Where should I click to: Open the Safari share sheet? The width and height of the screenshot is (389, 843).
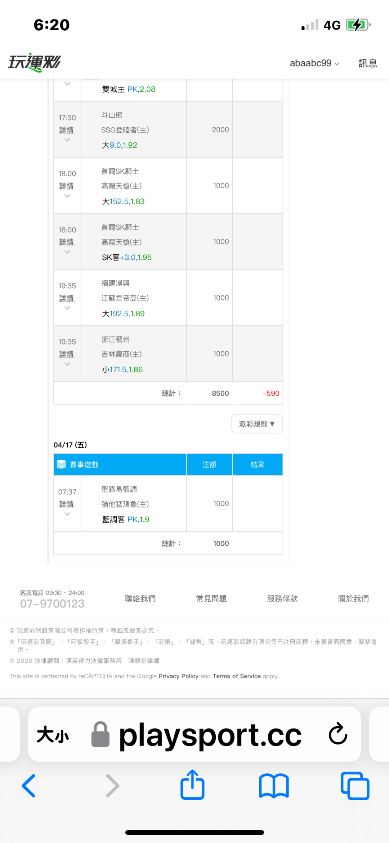click(192, 785)
